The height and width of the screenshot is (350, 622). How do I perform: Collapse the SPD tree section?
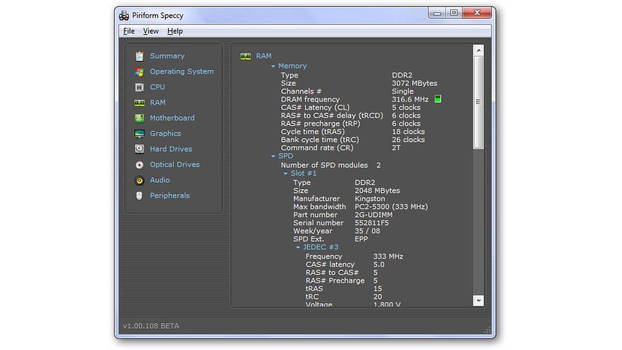point(273,156)
